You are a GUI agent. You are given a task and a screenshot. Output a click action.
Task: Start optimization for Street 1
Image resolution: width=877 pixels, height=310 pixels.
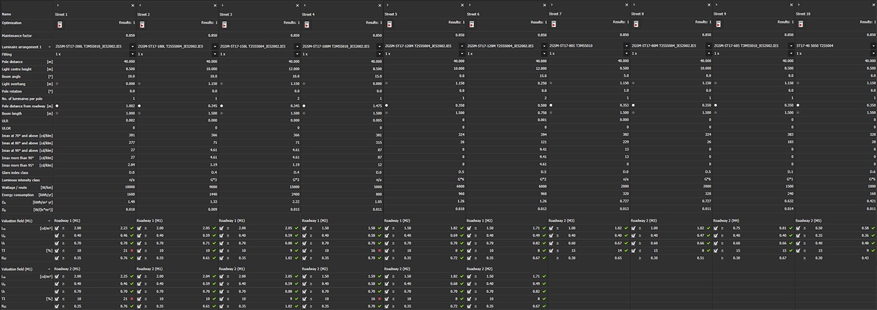pos(60,24)
